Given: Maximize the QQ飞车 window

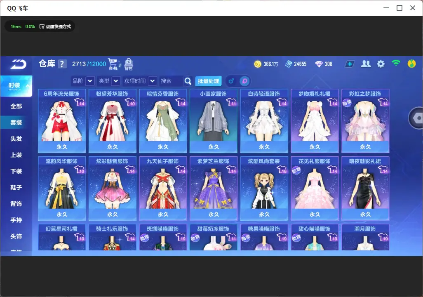Looking at the screenshot, I should click(x=399, y=8).
